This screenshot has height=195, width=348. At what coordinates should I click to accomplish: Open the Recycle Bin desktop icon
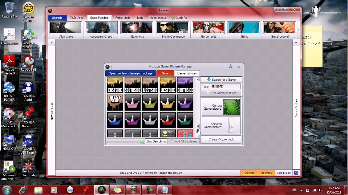pyautogui.click(x=9, y=10)
